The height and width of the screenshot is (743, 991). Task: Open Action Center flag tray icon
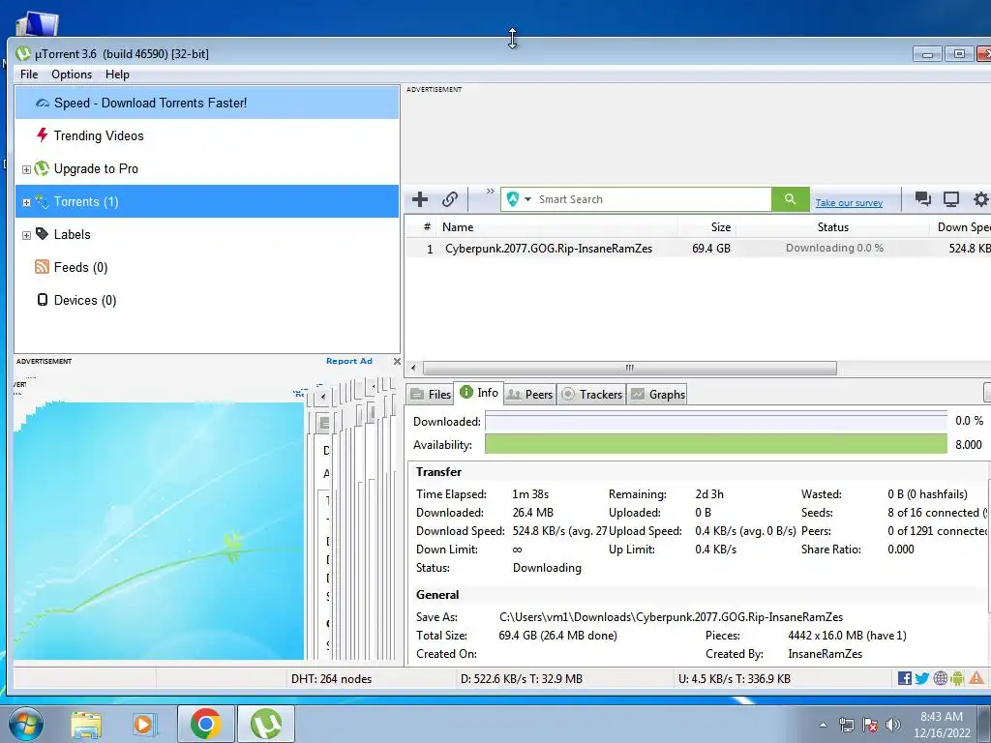[870, 725]
